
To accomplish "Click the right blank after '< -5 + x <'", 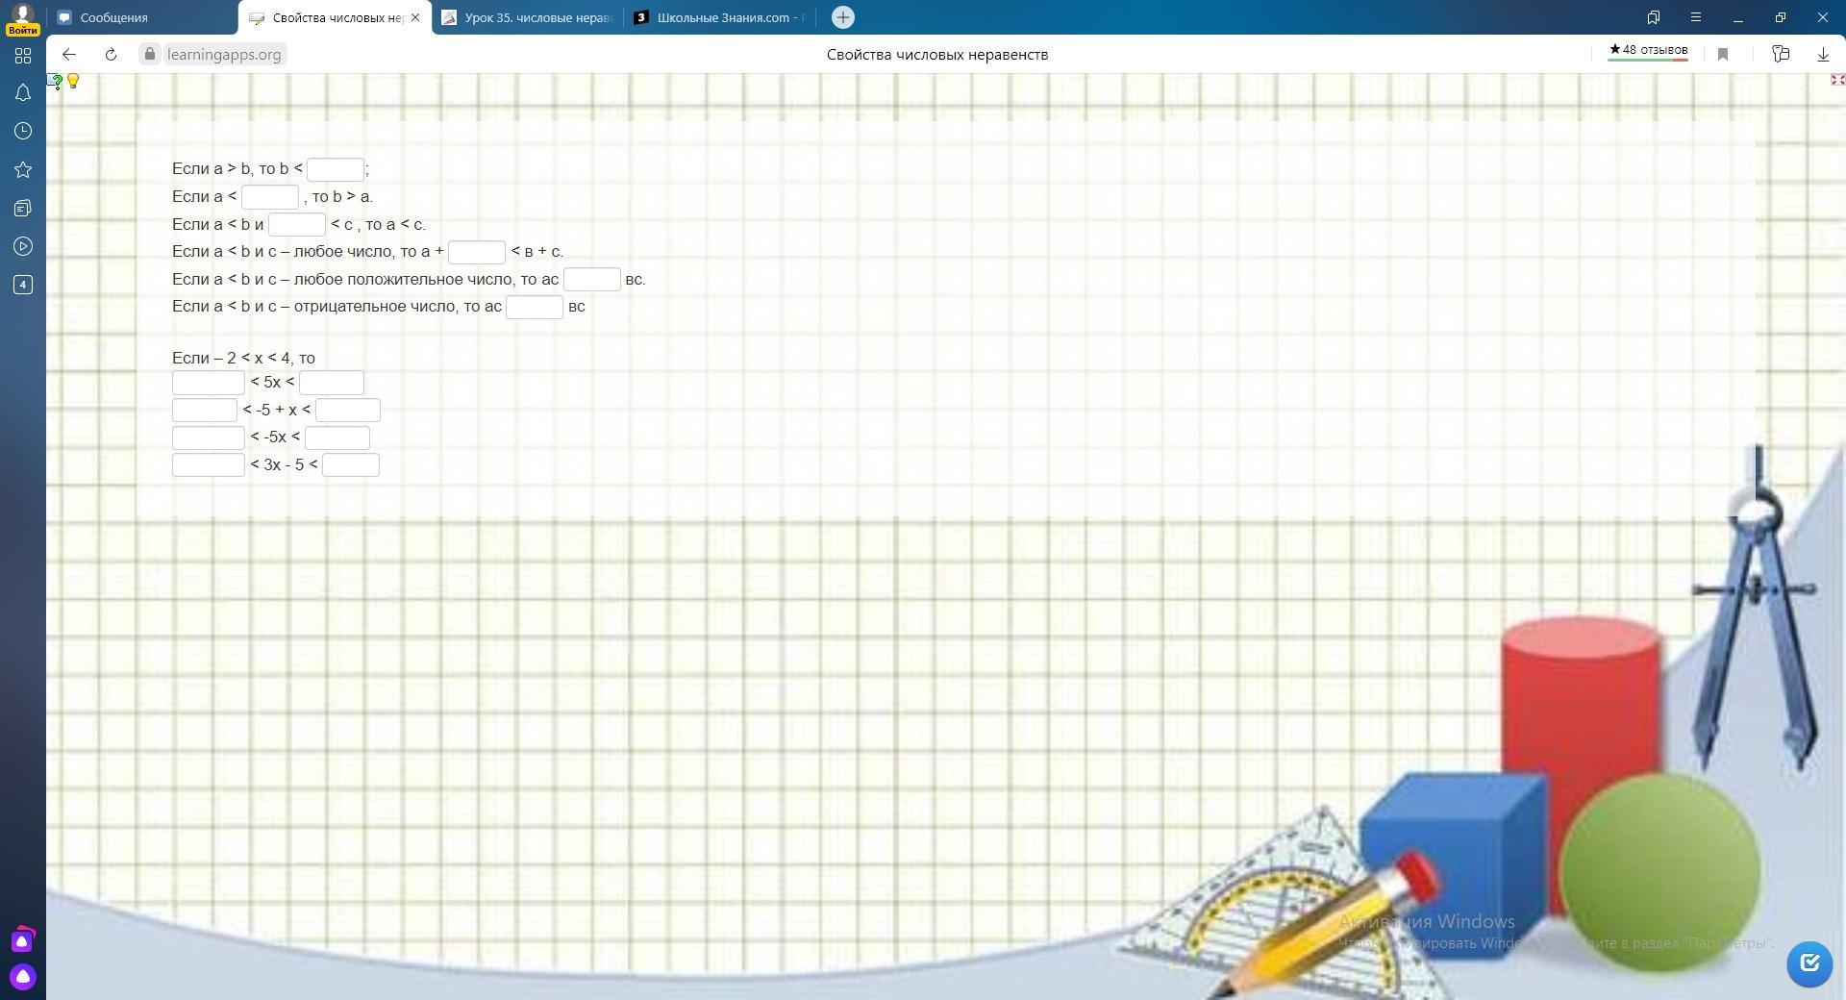I will tap(348, 411).
